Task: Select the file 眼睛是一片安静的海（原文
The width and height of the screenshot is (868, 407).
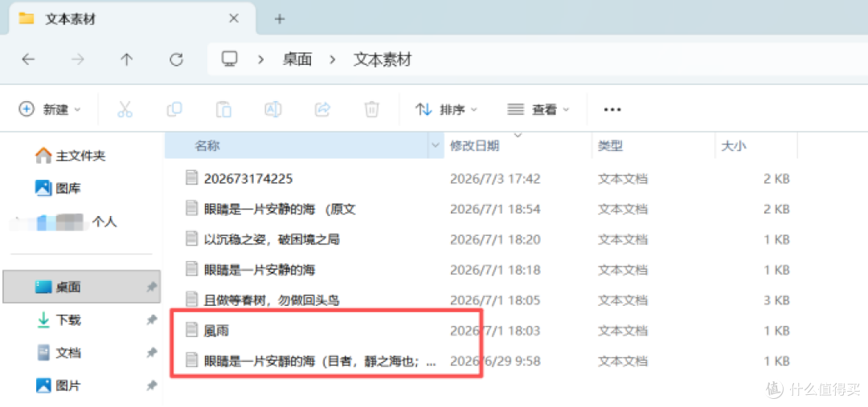Action: pos(280,209)
